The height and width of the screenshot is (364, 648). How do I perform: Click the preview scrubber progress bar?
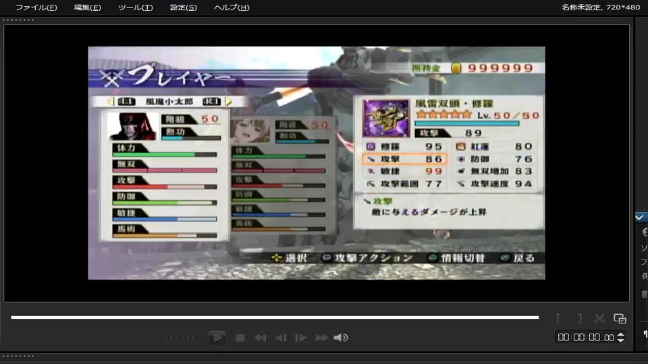tap(275, 317)
